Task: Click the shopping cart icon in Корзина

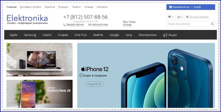Action: (x=170, y=7)
